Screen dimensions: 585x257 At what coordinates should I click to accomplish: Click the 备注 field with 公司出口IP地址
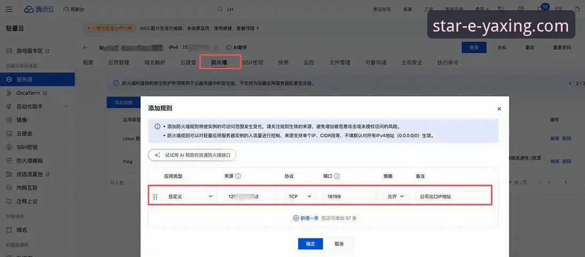tap(452, 196)
